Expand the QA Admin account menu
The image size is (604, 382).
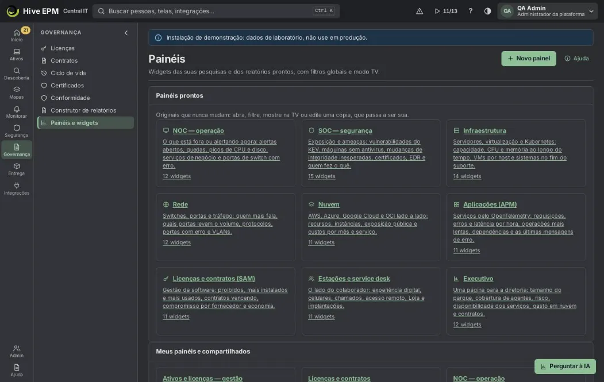(547, 11)
